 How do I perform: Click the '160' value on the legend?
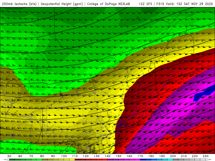(129, 156)
